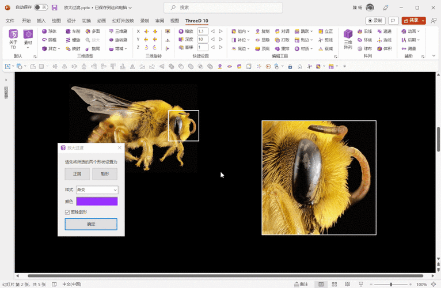Click the 正圆 circle button in dialog
441x288 pixels.
[x=77, y=174]
